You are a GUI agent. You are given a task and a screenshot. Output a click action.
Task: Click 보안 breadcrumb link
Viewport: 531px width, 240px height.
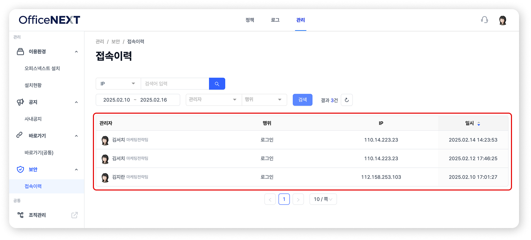point(116,41)
